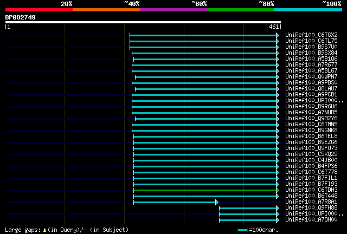
Task: Select the UniRef100_C4JB00 label
Action: pos(311,160)
